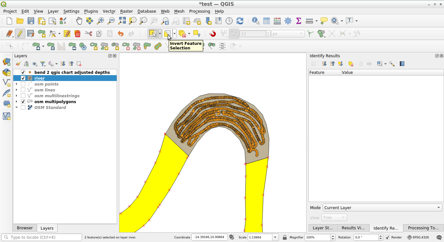Select Features by area tool
Image resolution: width=444 pixels, height=242 pixels.
152,34
